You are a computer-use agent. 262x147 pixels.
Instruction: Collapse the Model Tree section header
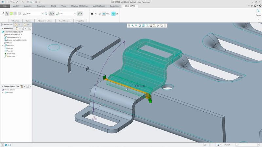click(2, 28)
